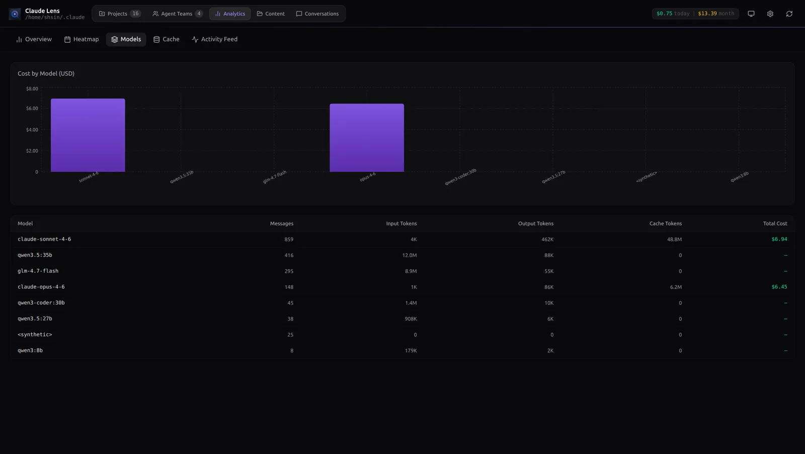Viewport: 805px width, 454px height.
Task: Click the refresh icon in header
Action: click(x=789, y=14)
